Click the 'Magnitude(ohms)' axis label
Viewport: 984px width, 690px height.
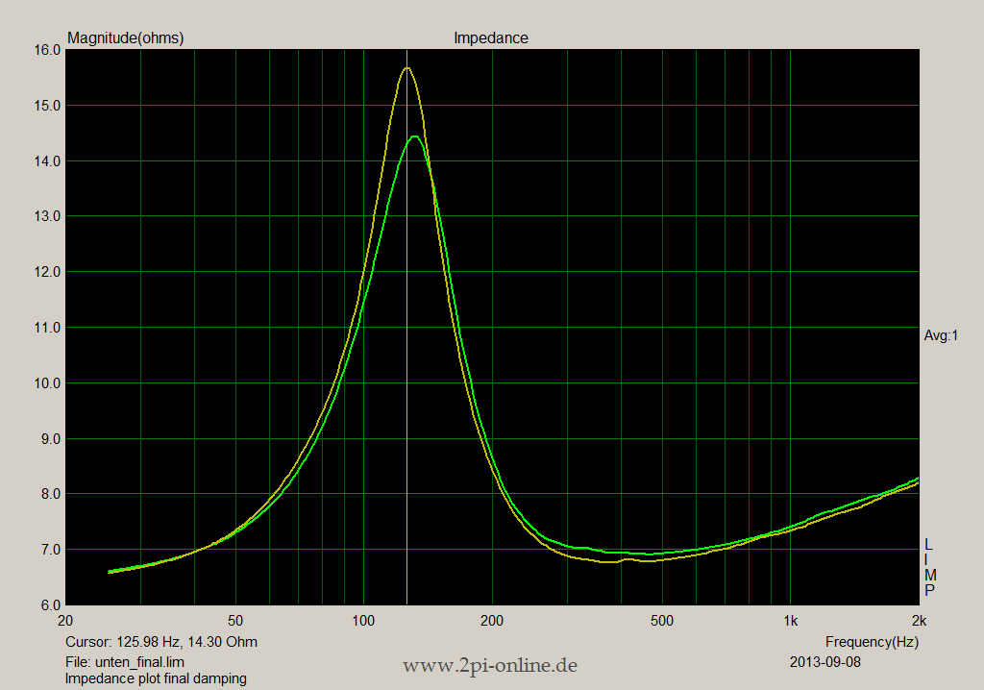[x=126, y=38]
